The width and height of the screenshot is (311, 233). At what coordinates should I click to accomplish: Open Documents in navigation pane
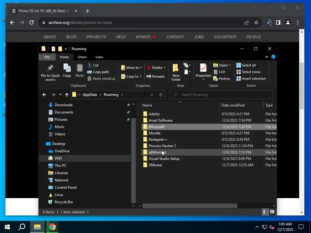pyautogui.click(x=64, y=112)
